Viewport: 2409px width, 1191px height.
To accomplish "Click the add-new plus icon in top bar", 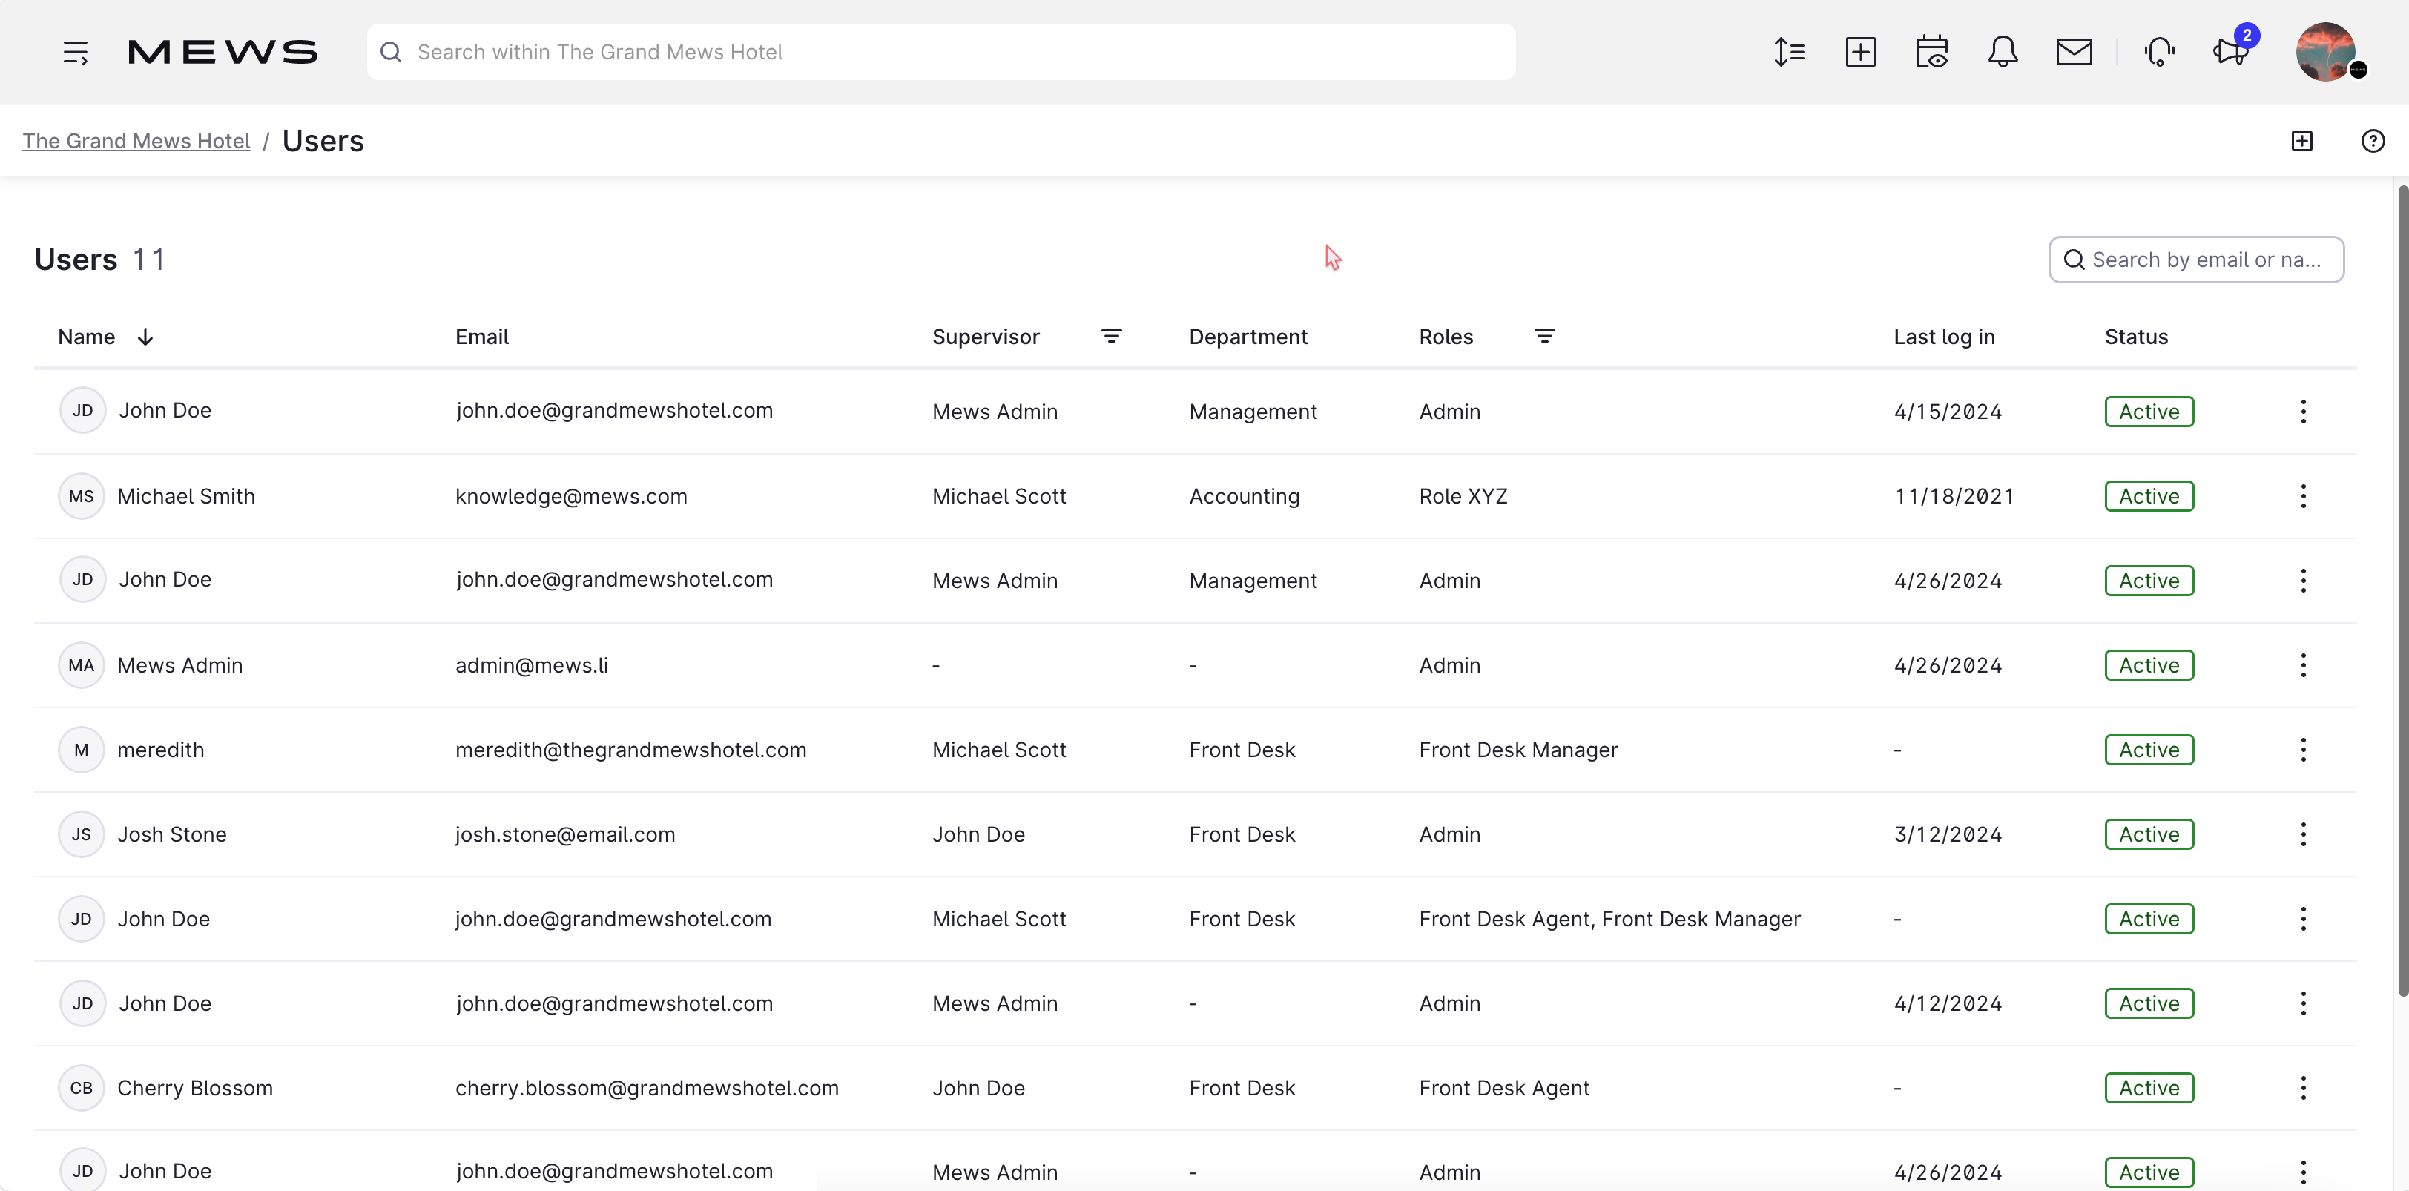I will pyautogui.click(x=1861, y=51).
